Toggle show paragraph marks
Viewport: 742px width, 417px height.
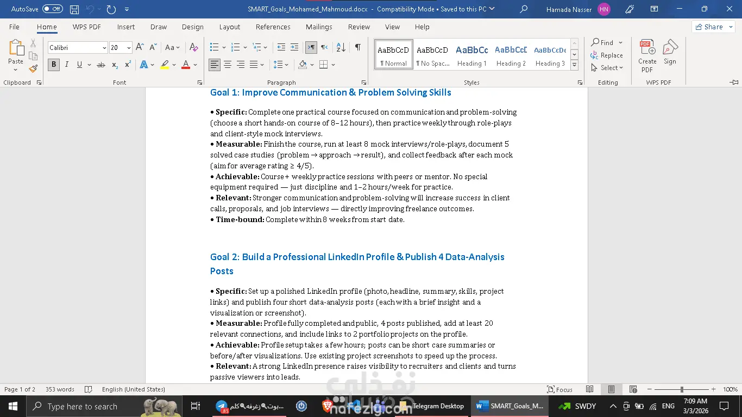358,48
